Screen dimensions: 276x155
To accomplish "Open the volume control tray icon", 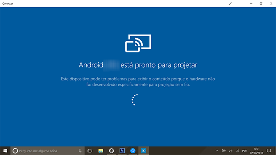I will 230,151.
